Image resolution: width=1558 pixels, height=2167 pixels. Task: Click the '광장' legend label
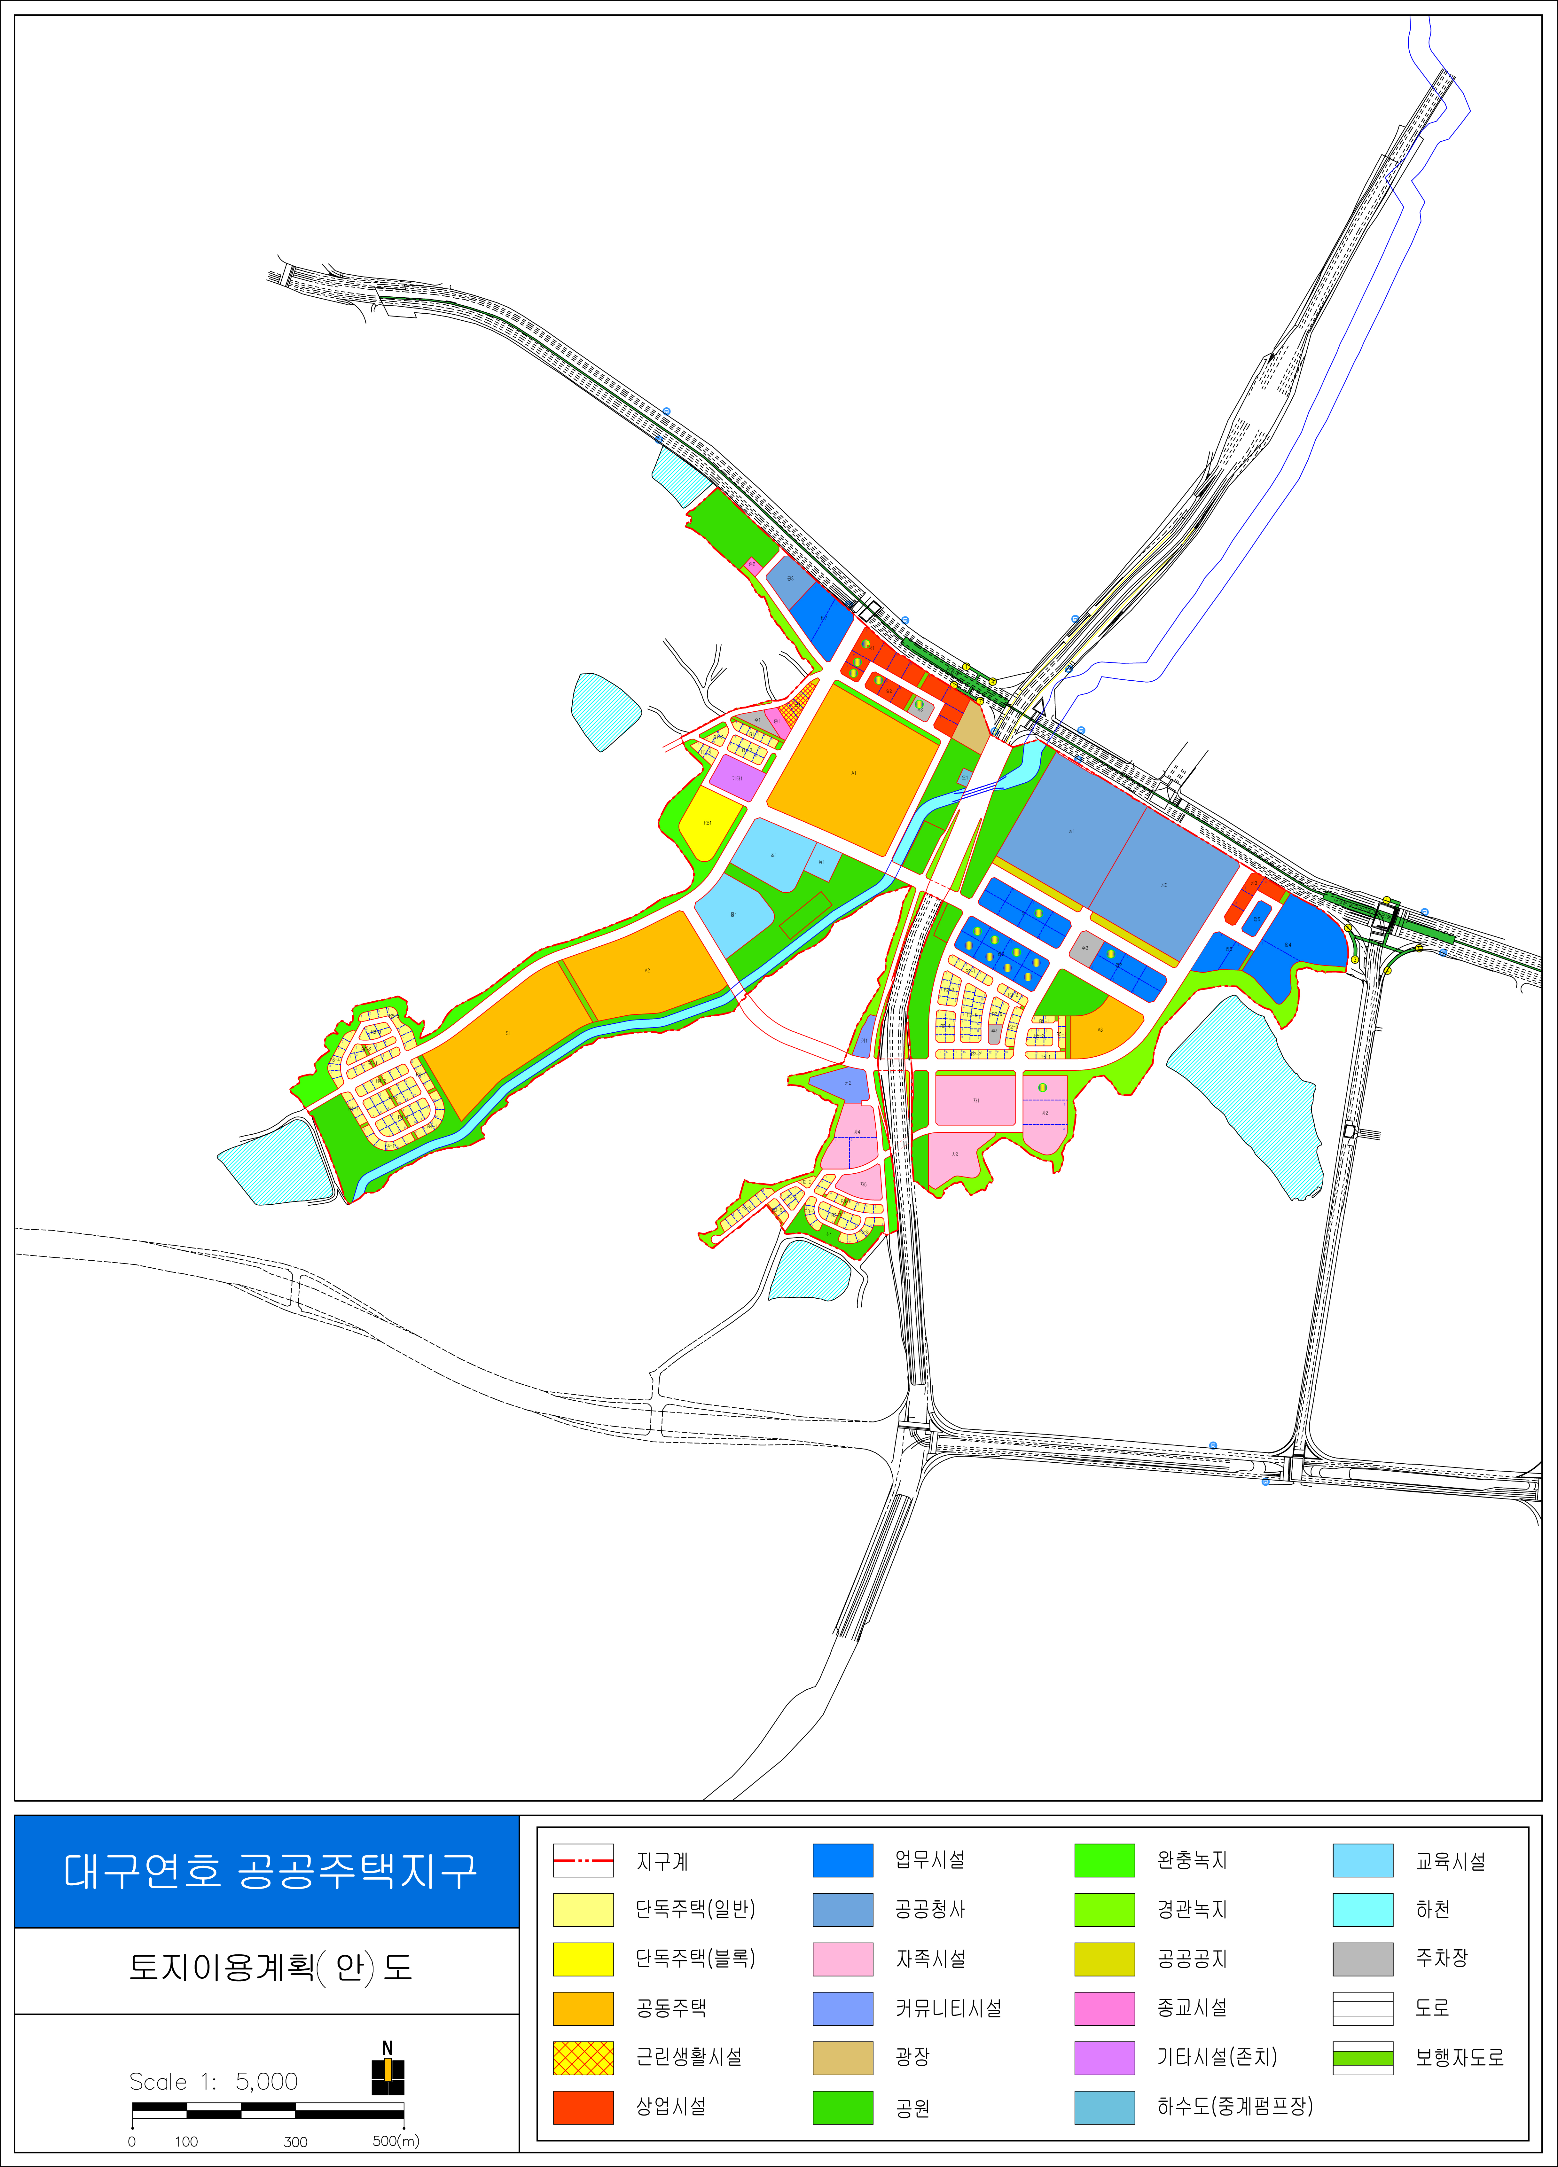(x=912, y=2057)
